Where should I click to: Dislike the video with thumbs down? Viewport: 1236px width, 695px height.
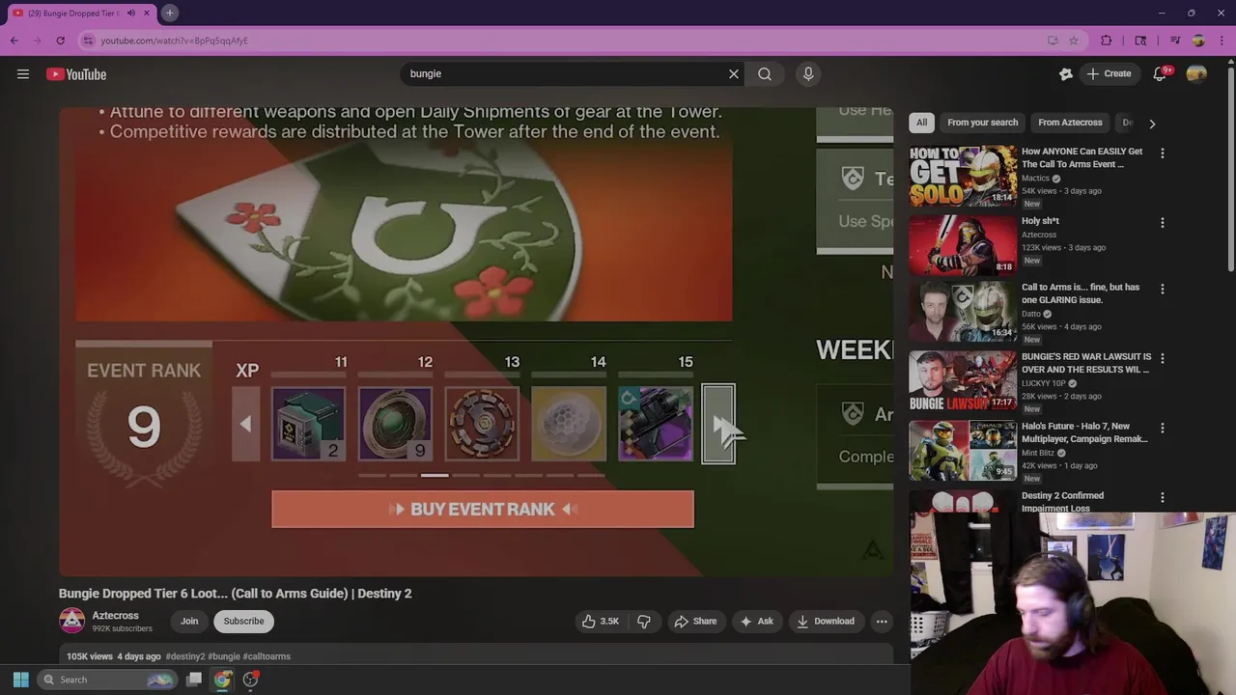coord(644,621)
